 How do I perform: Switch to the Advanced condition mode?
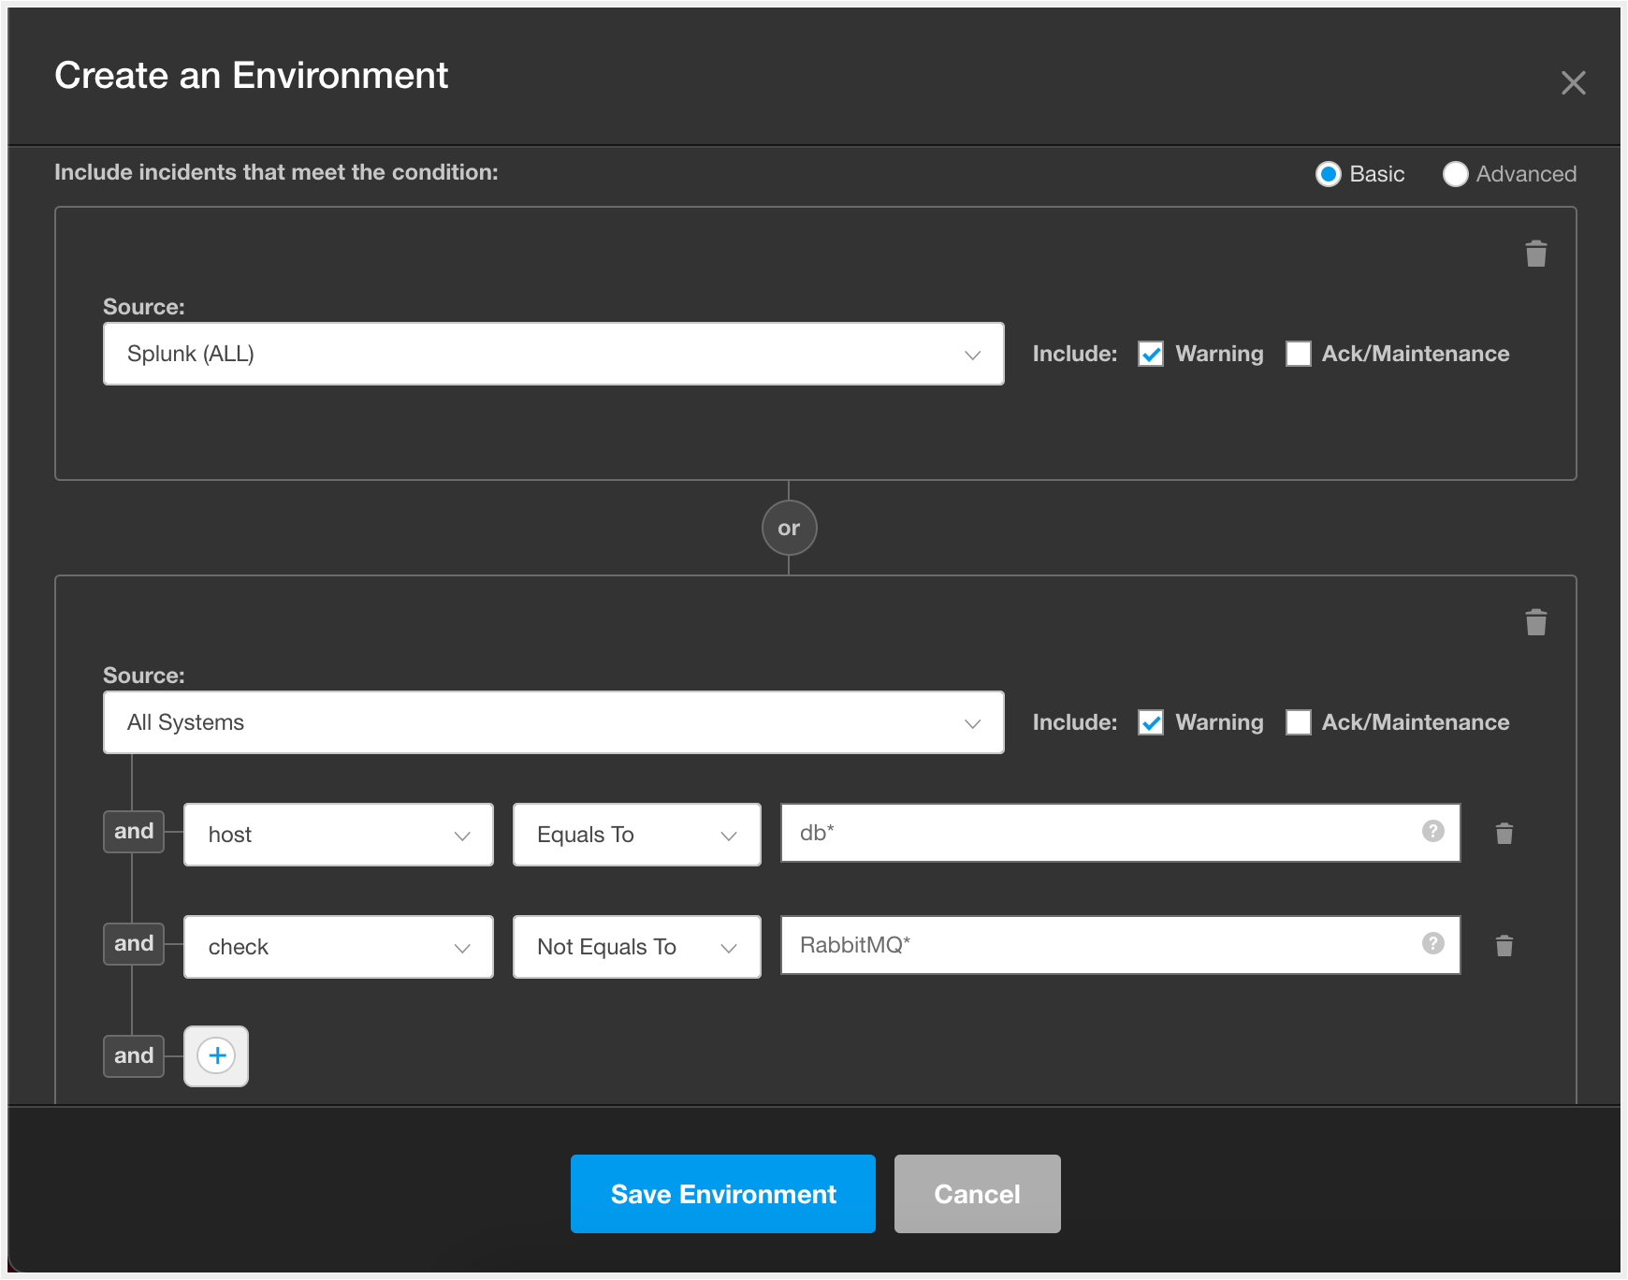(1456, 174)
